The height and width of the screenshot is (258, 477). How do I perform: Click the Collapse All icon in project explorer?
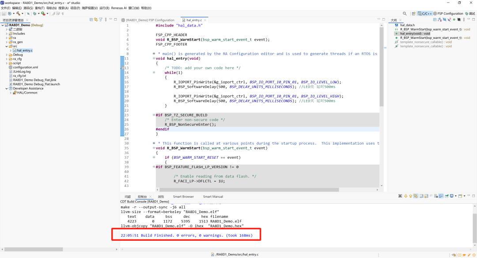(x=91, y=19)
